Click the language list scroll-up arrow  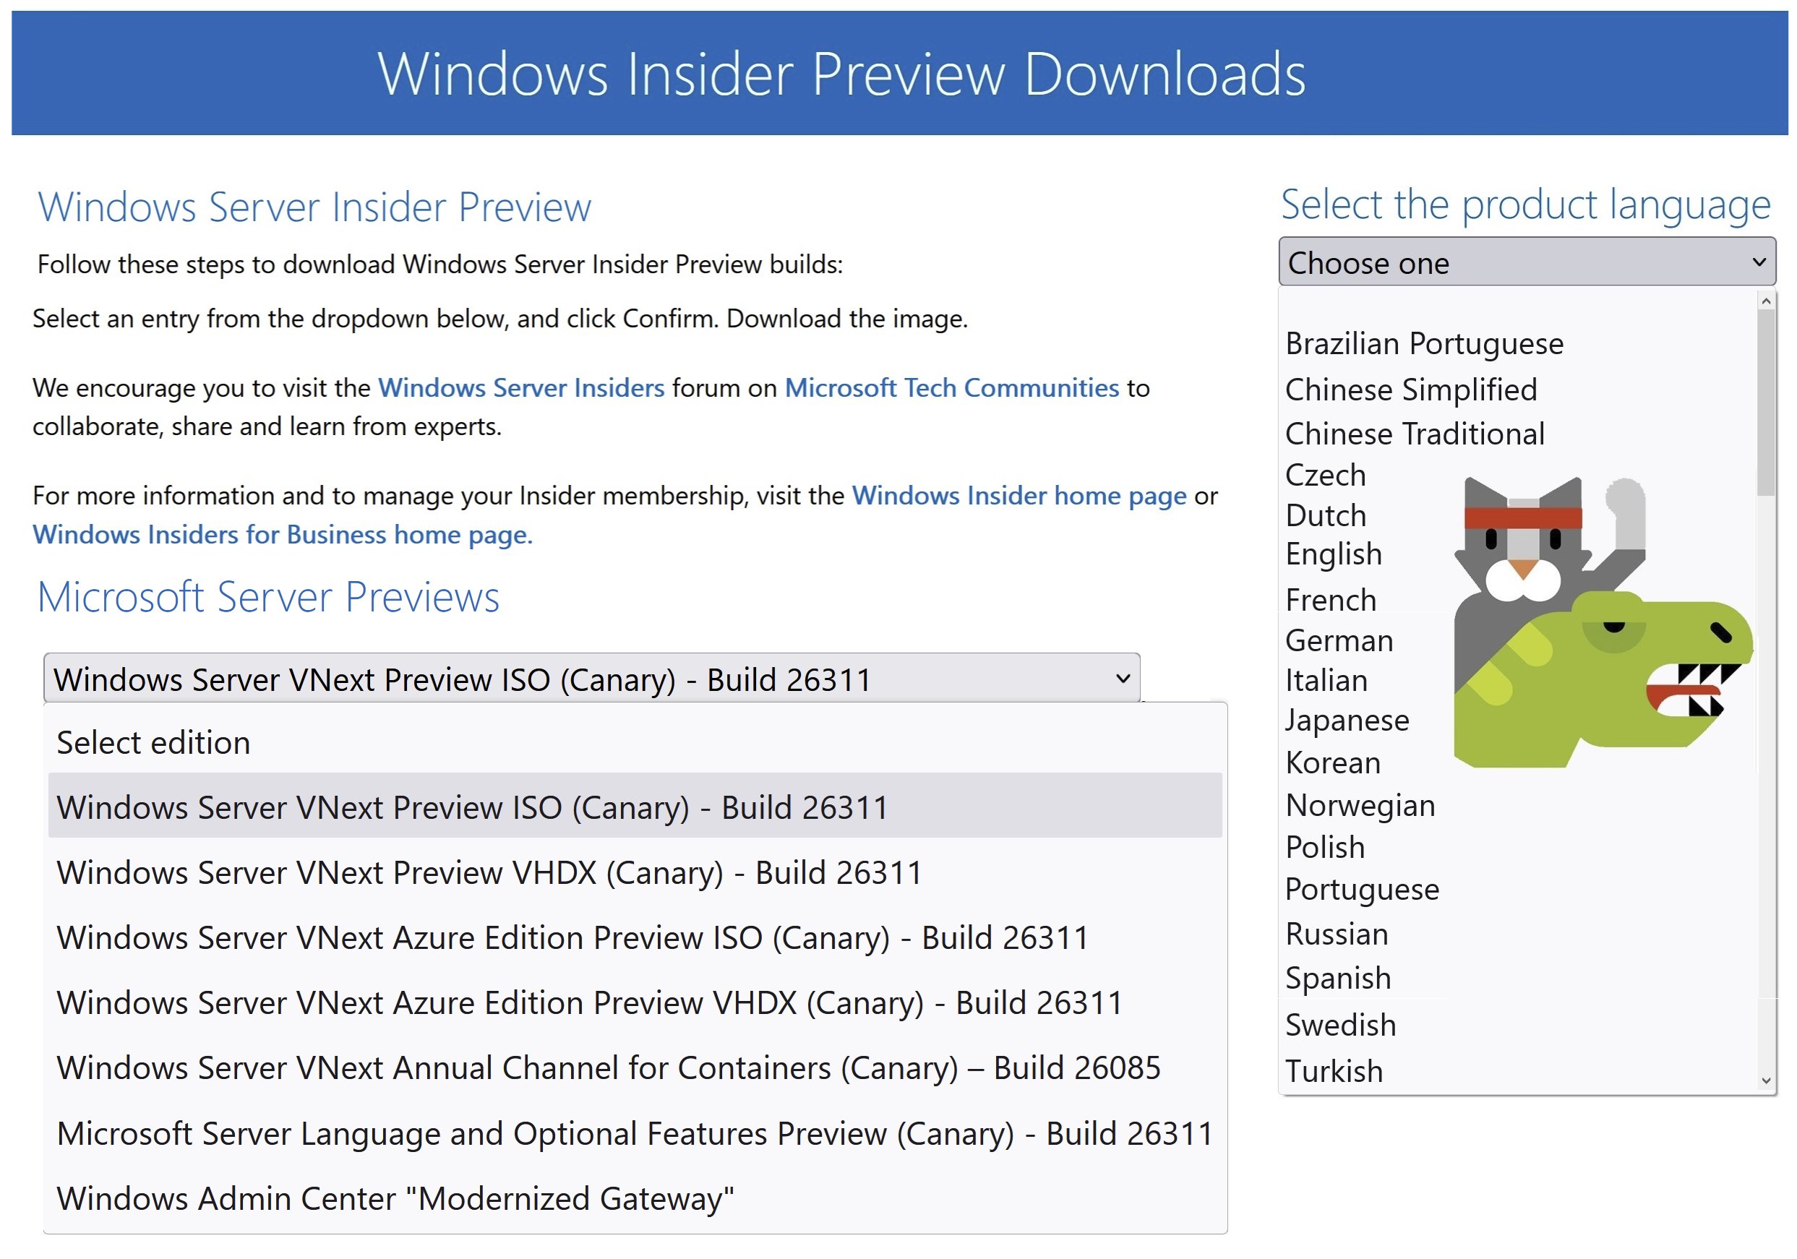tap(1765, 301)
